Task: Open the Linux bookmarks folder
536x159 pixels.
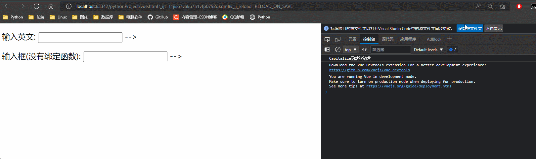Action: click(x=58, y=17)
